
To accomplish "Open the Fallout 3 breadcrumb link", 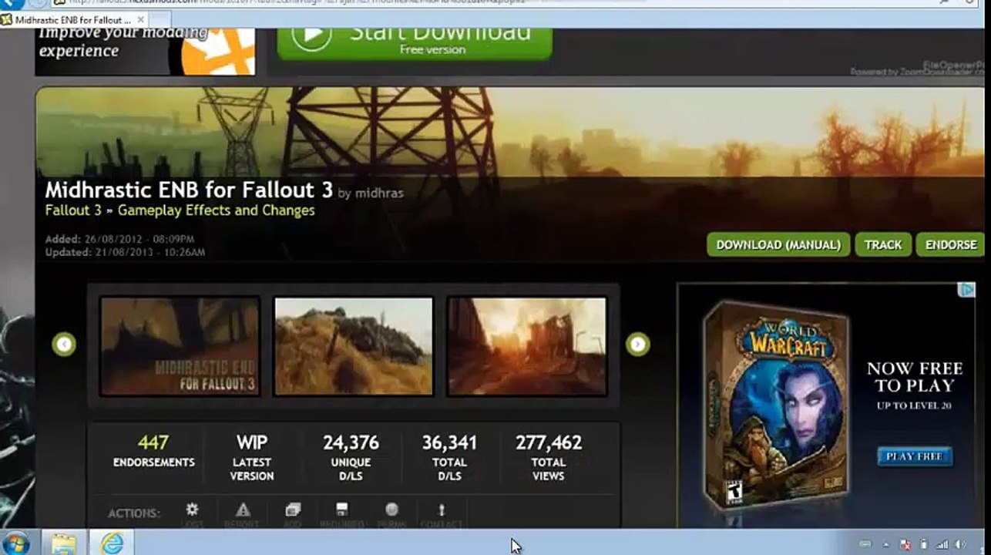I will click(x=73, y=210).
